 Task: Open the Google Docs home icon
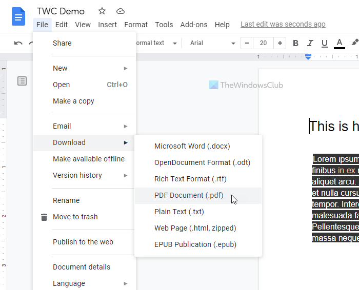pos(18,16)
